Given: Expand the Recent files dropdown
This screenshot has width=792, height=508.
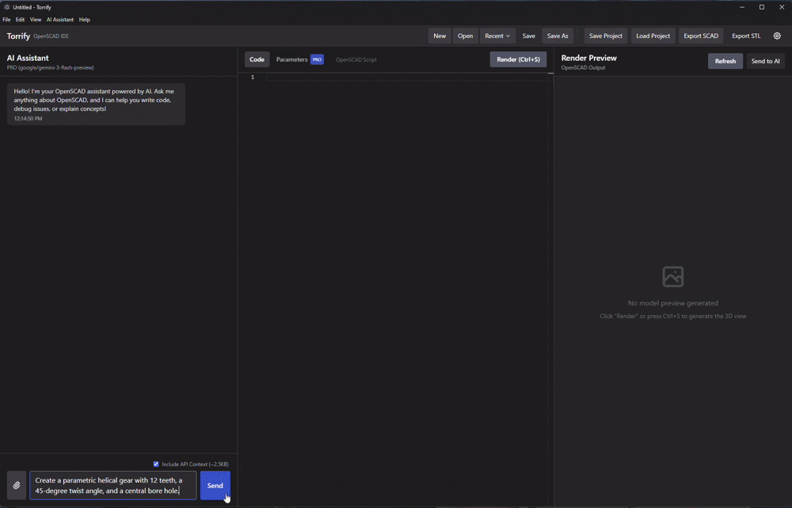Looking at the screenshot, I should 497,36.
